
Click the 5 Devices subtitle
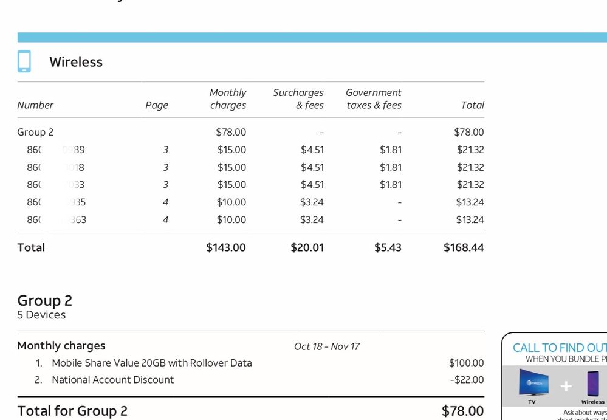coord(41,315)
